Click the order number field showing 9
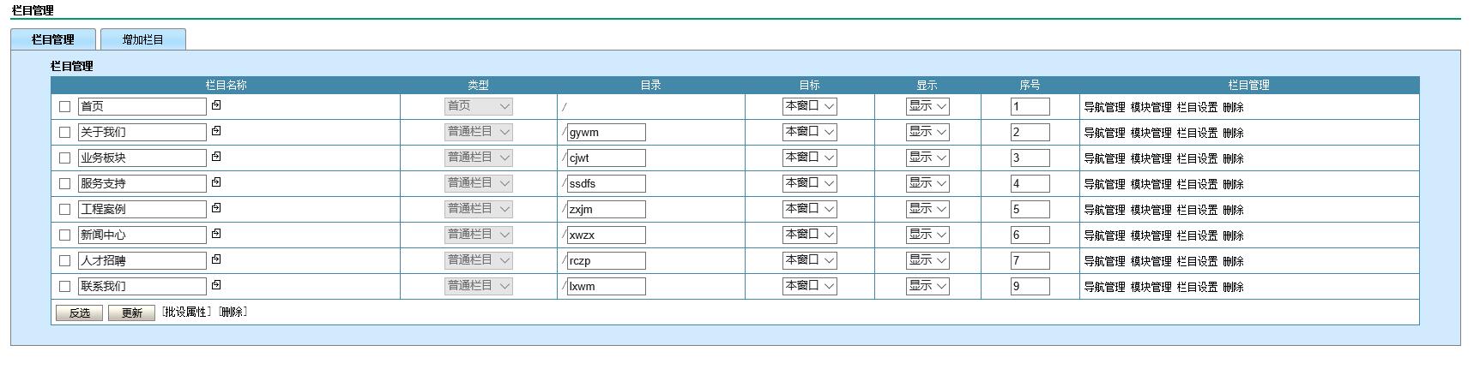Viewport: 1480px width, 387px height. point(1030,286)
